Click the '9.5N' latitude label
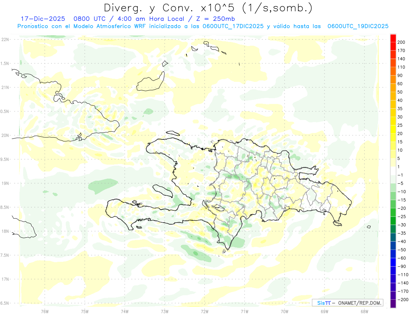Image resolution: width=409 pixels, height=316 pixels. 5,160
